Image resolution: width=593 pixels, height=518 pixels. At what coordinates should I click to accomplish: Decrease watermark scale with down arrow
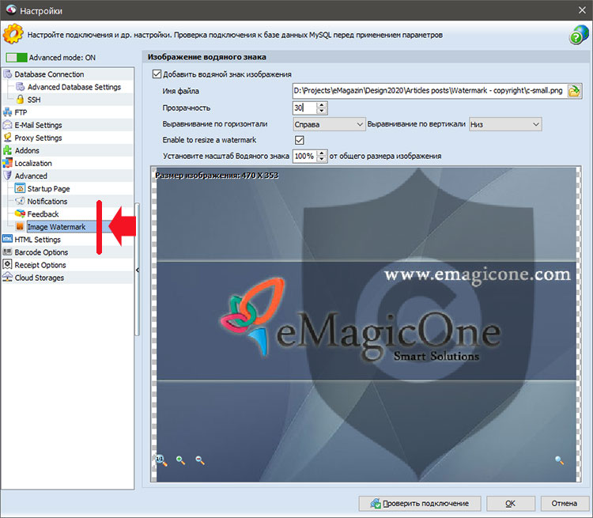click(x=322, y=159)
